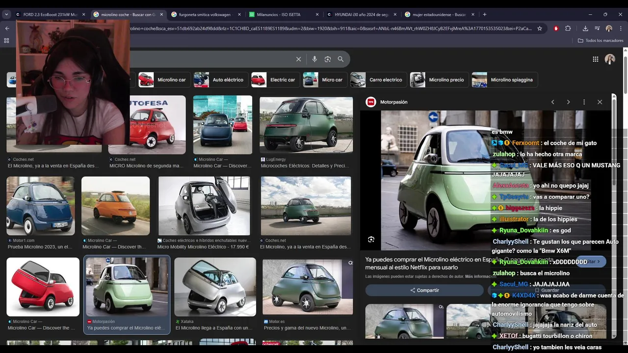Open the Xataka silver Microlino thumbnail
628x353 pixels.
(x=215, y=287)
